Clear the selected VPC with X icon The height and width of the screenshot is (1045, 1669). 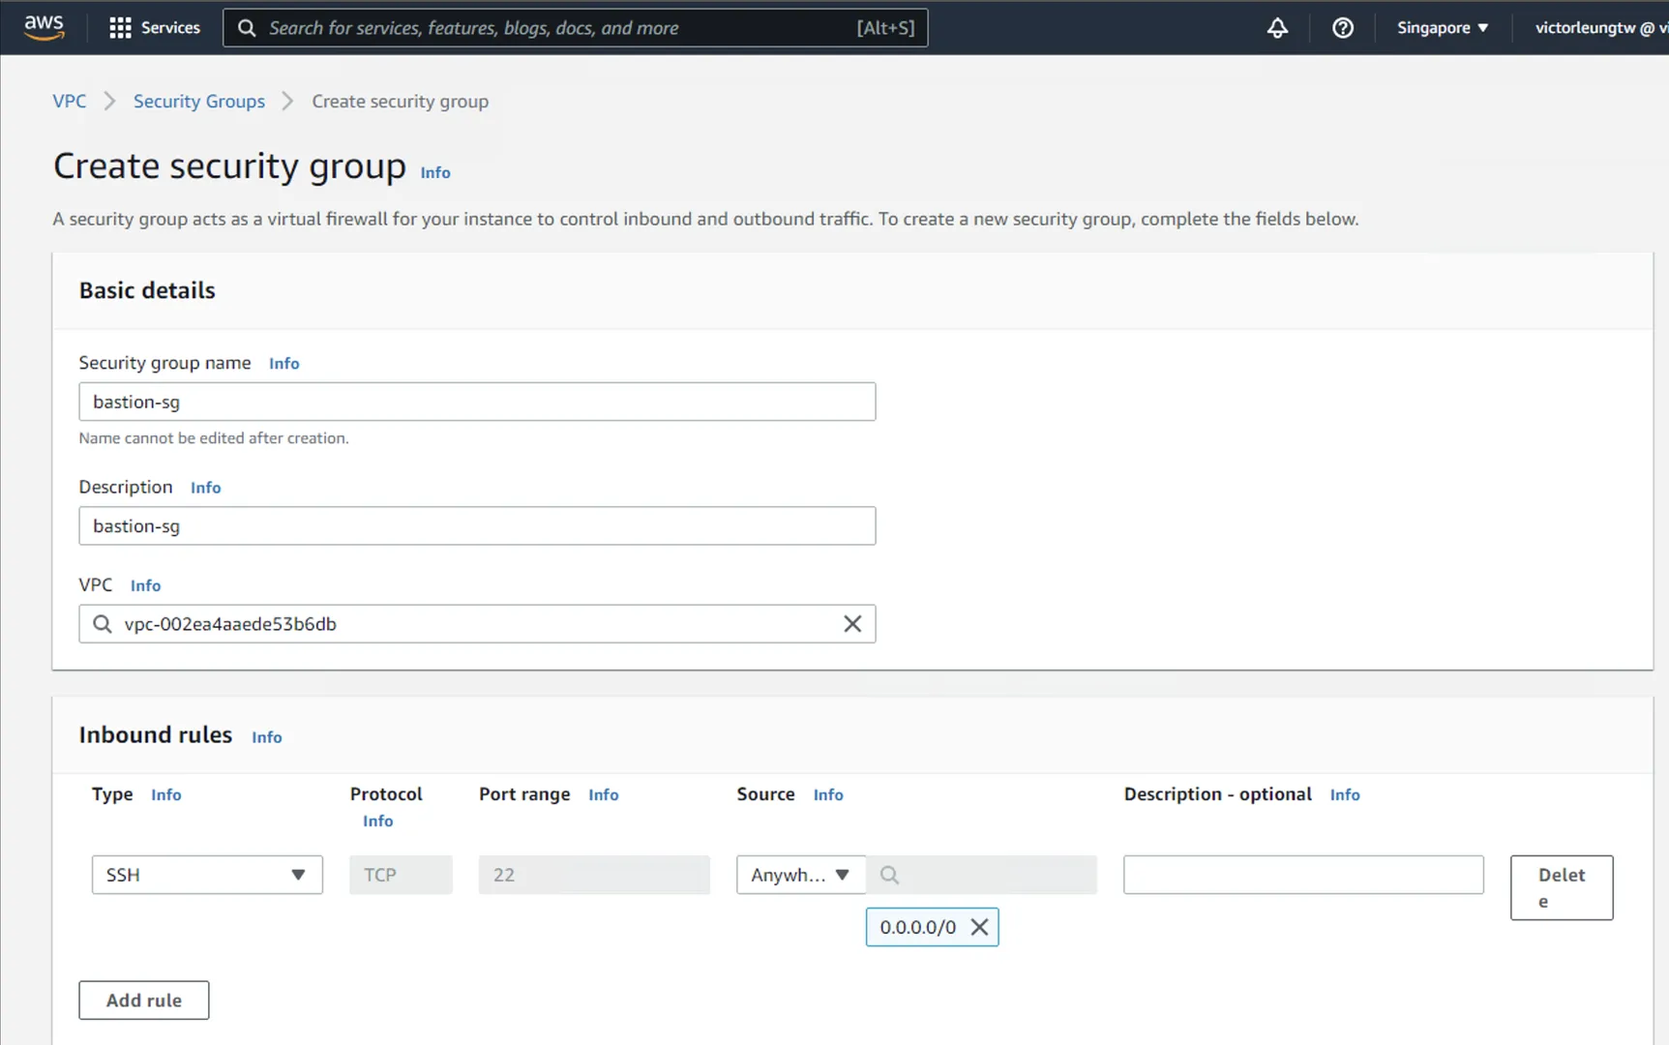[x=851, y=624]
